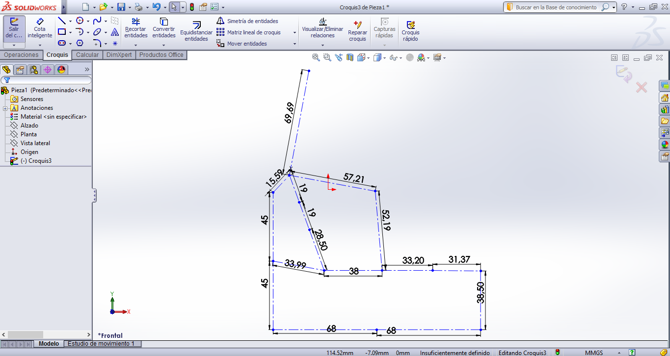This screenshot has width=670, height=356.
Task: Click Reparar croquis tool
Action: (357, 31)
